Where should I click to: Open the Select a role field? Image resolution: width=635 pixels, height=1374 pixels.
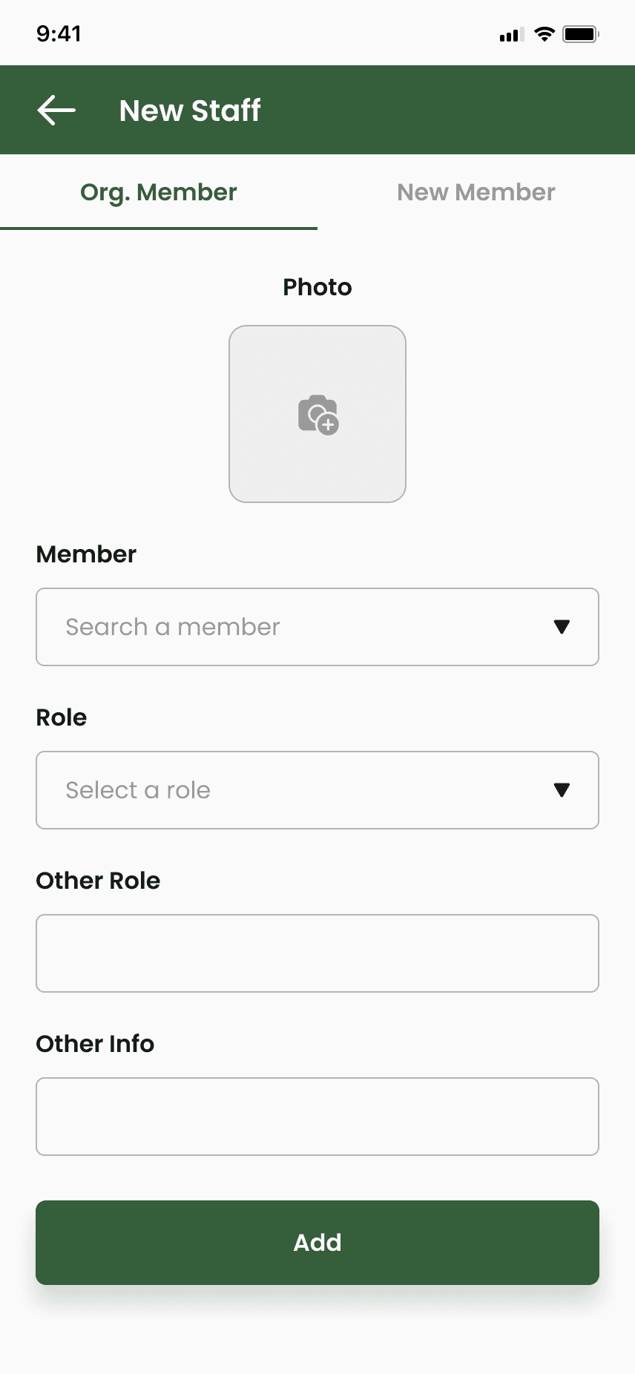click(317, 790)
